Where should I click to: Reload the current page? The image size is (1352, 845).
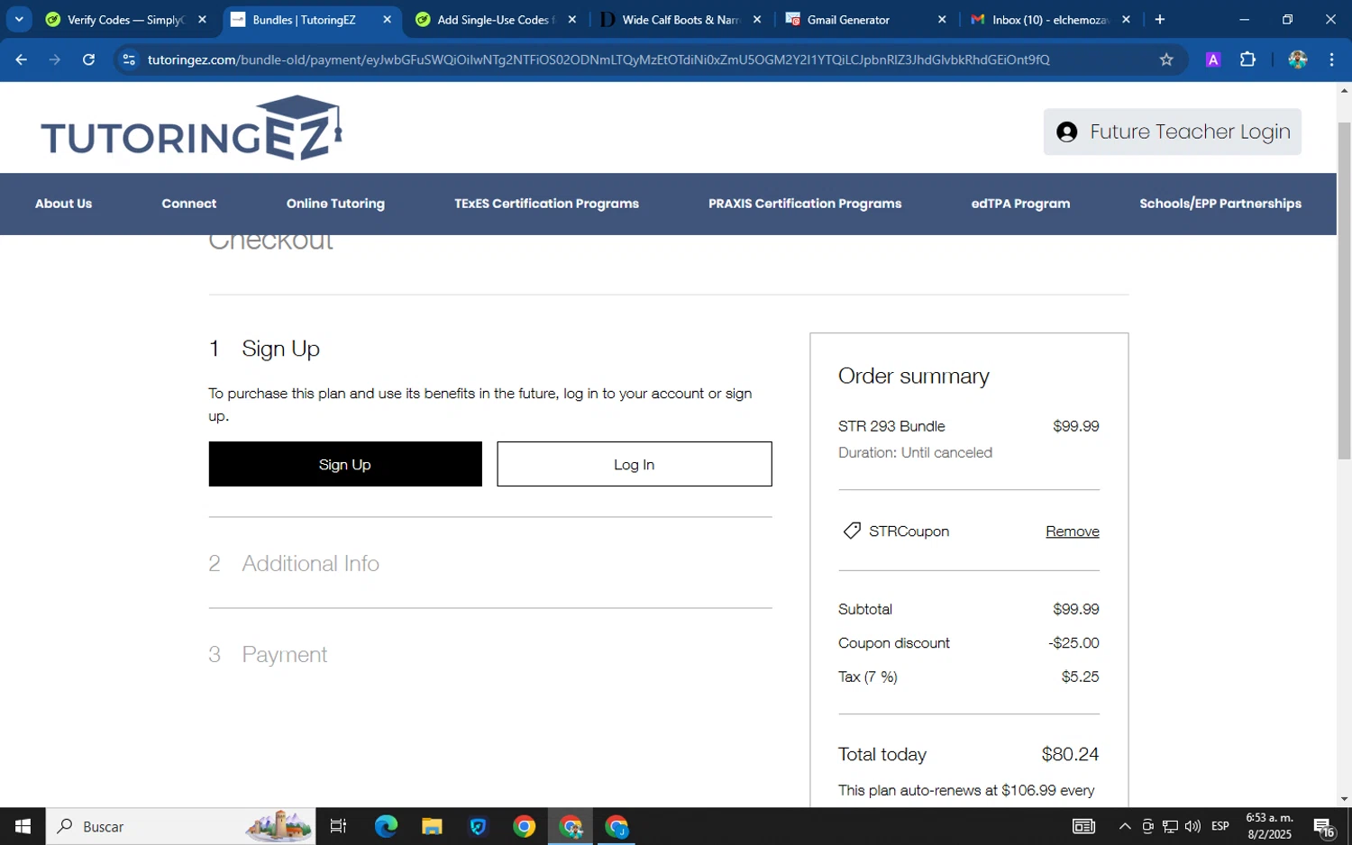tap(88, 59)
